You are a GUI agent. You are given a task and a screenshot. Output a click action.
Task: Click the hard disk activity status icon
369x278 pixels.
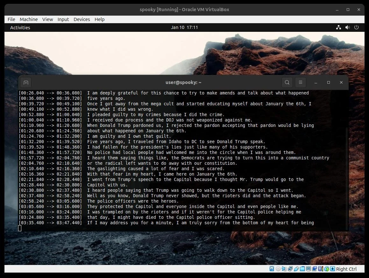coord(272,268)
